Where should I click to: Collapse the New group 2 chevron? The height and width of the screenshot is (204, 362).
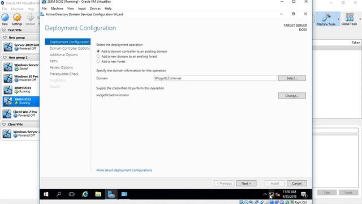[5, 57]
